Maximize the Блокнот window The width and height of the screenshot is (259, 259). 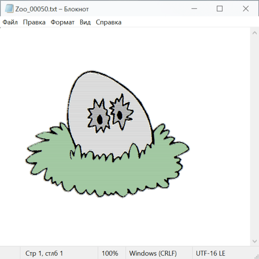tap(220, 9)
